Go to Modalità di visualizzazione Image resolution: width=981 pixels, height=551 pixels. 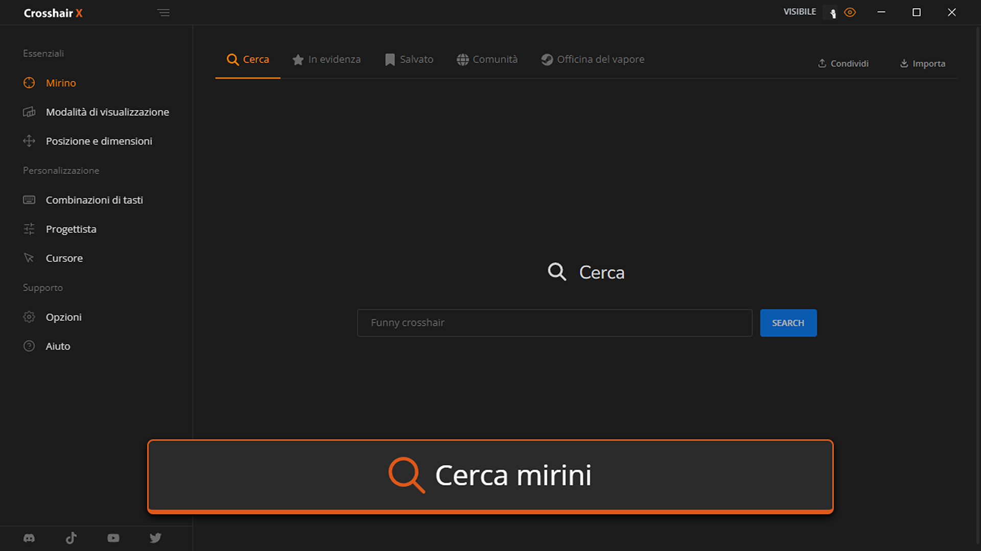tap(96, 112)
